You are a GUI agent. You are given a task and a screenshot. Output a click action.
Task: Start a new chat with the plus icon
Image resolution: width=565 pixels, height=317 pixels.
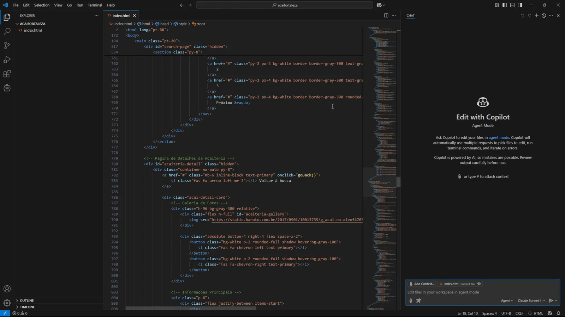(x=536, y=15)
